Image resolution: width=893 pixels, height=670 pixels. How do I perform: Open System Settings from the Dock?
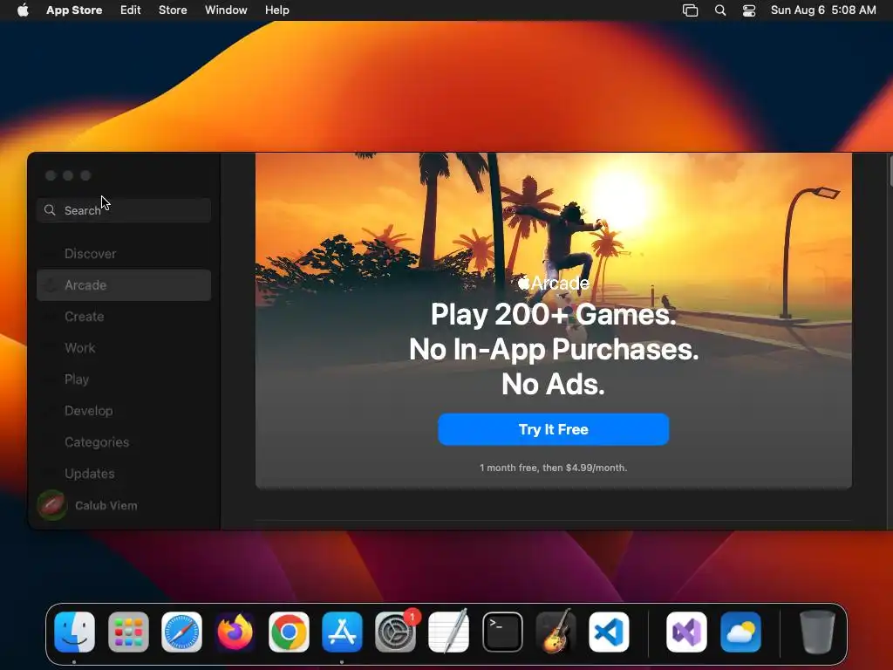395,632
